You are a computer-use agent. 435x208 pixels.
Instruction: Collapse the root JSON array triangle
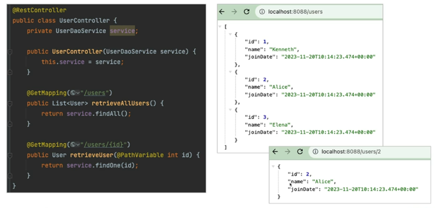pos(220,27)
